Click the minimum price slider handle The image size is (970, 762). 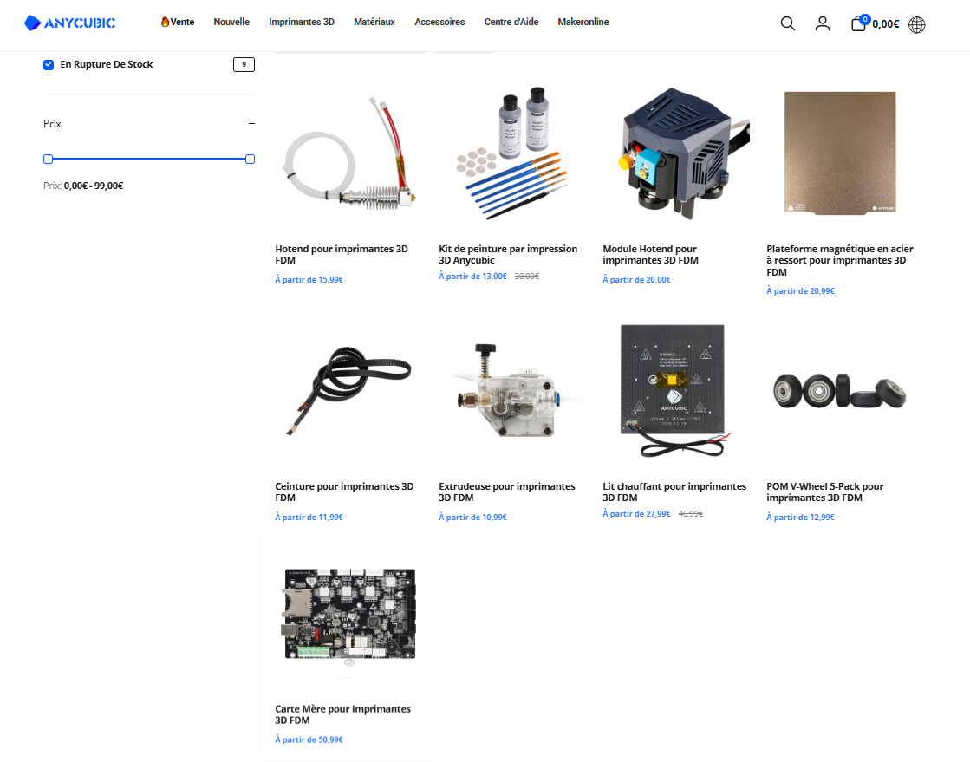49,159
